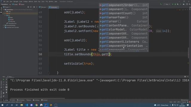This screenshot has height=107, width=191.
Task: Click the vertical Project tool window stripe button
Action: [x=1, y=10]
